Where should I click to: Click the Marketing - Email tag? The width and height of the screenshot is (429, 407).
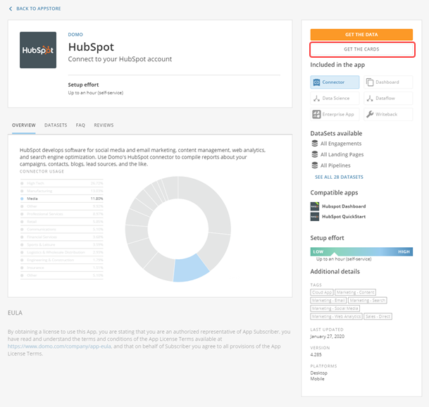tap(328, 301)
